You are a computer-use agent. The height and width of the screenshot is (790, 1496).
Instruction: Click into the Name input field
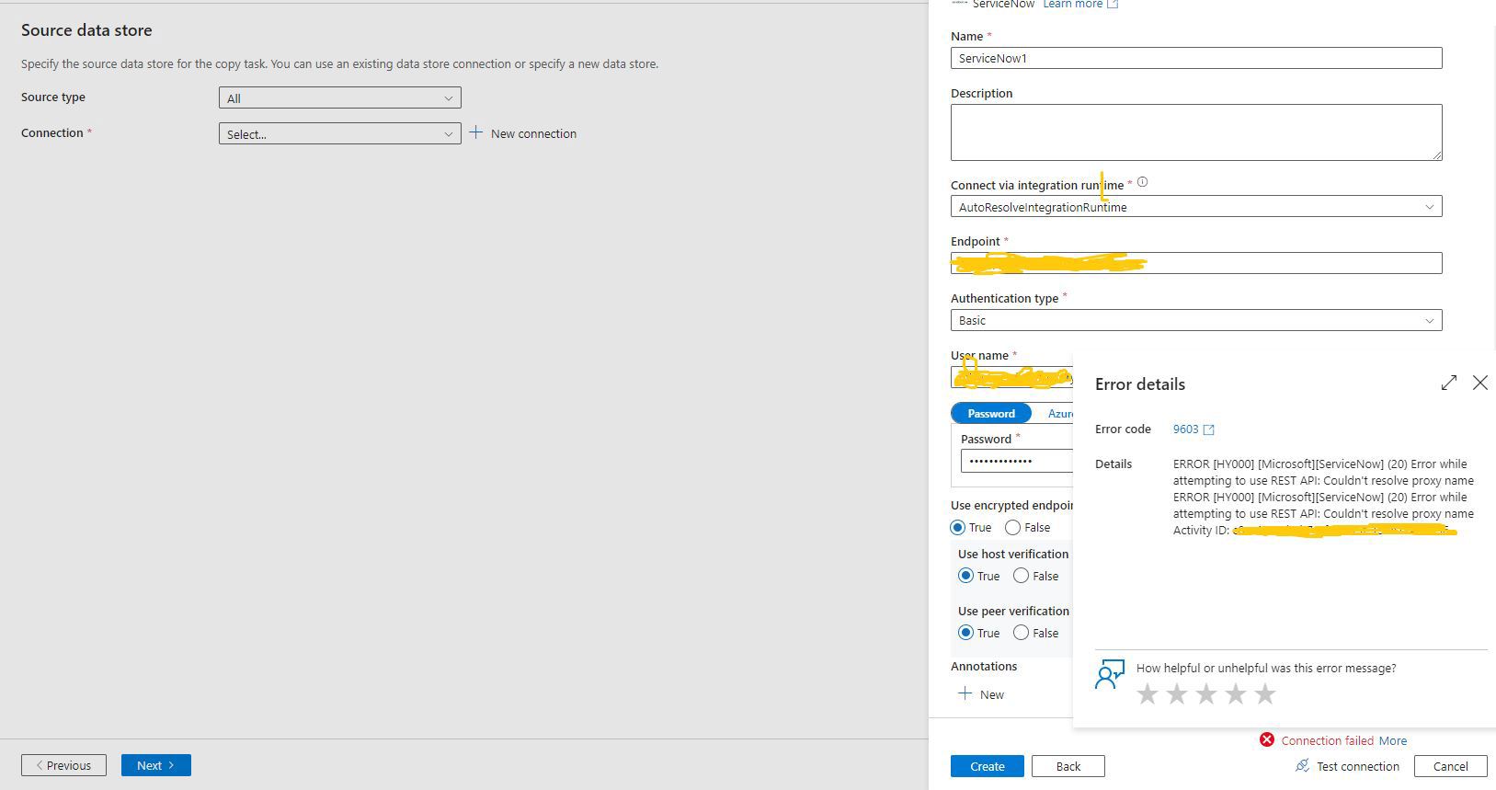click(1196, 58)
